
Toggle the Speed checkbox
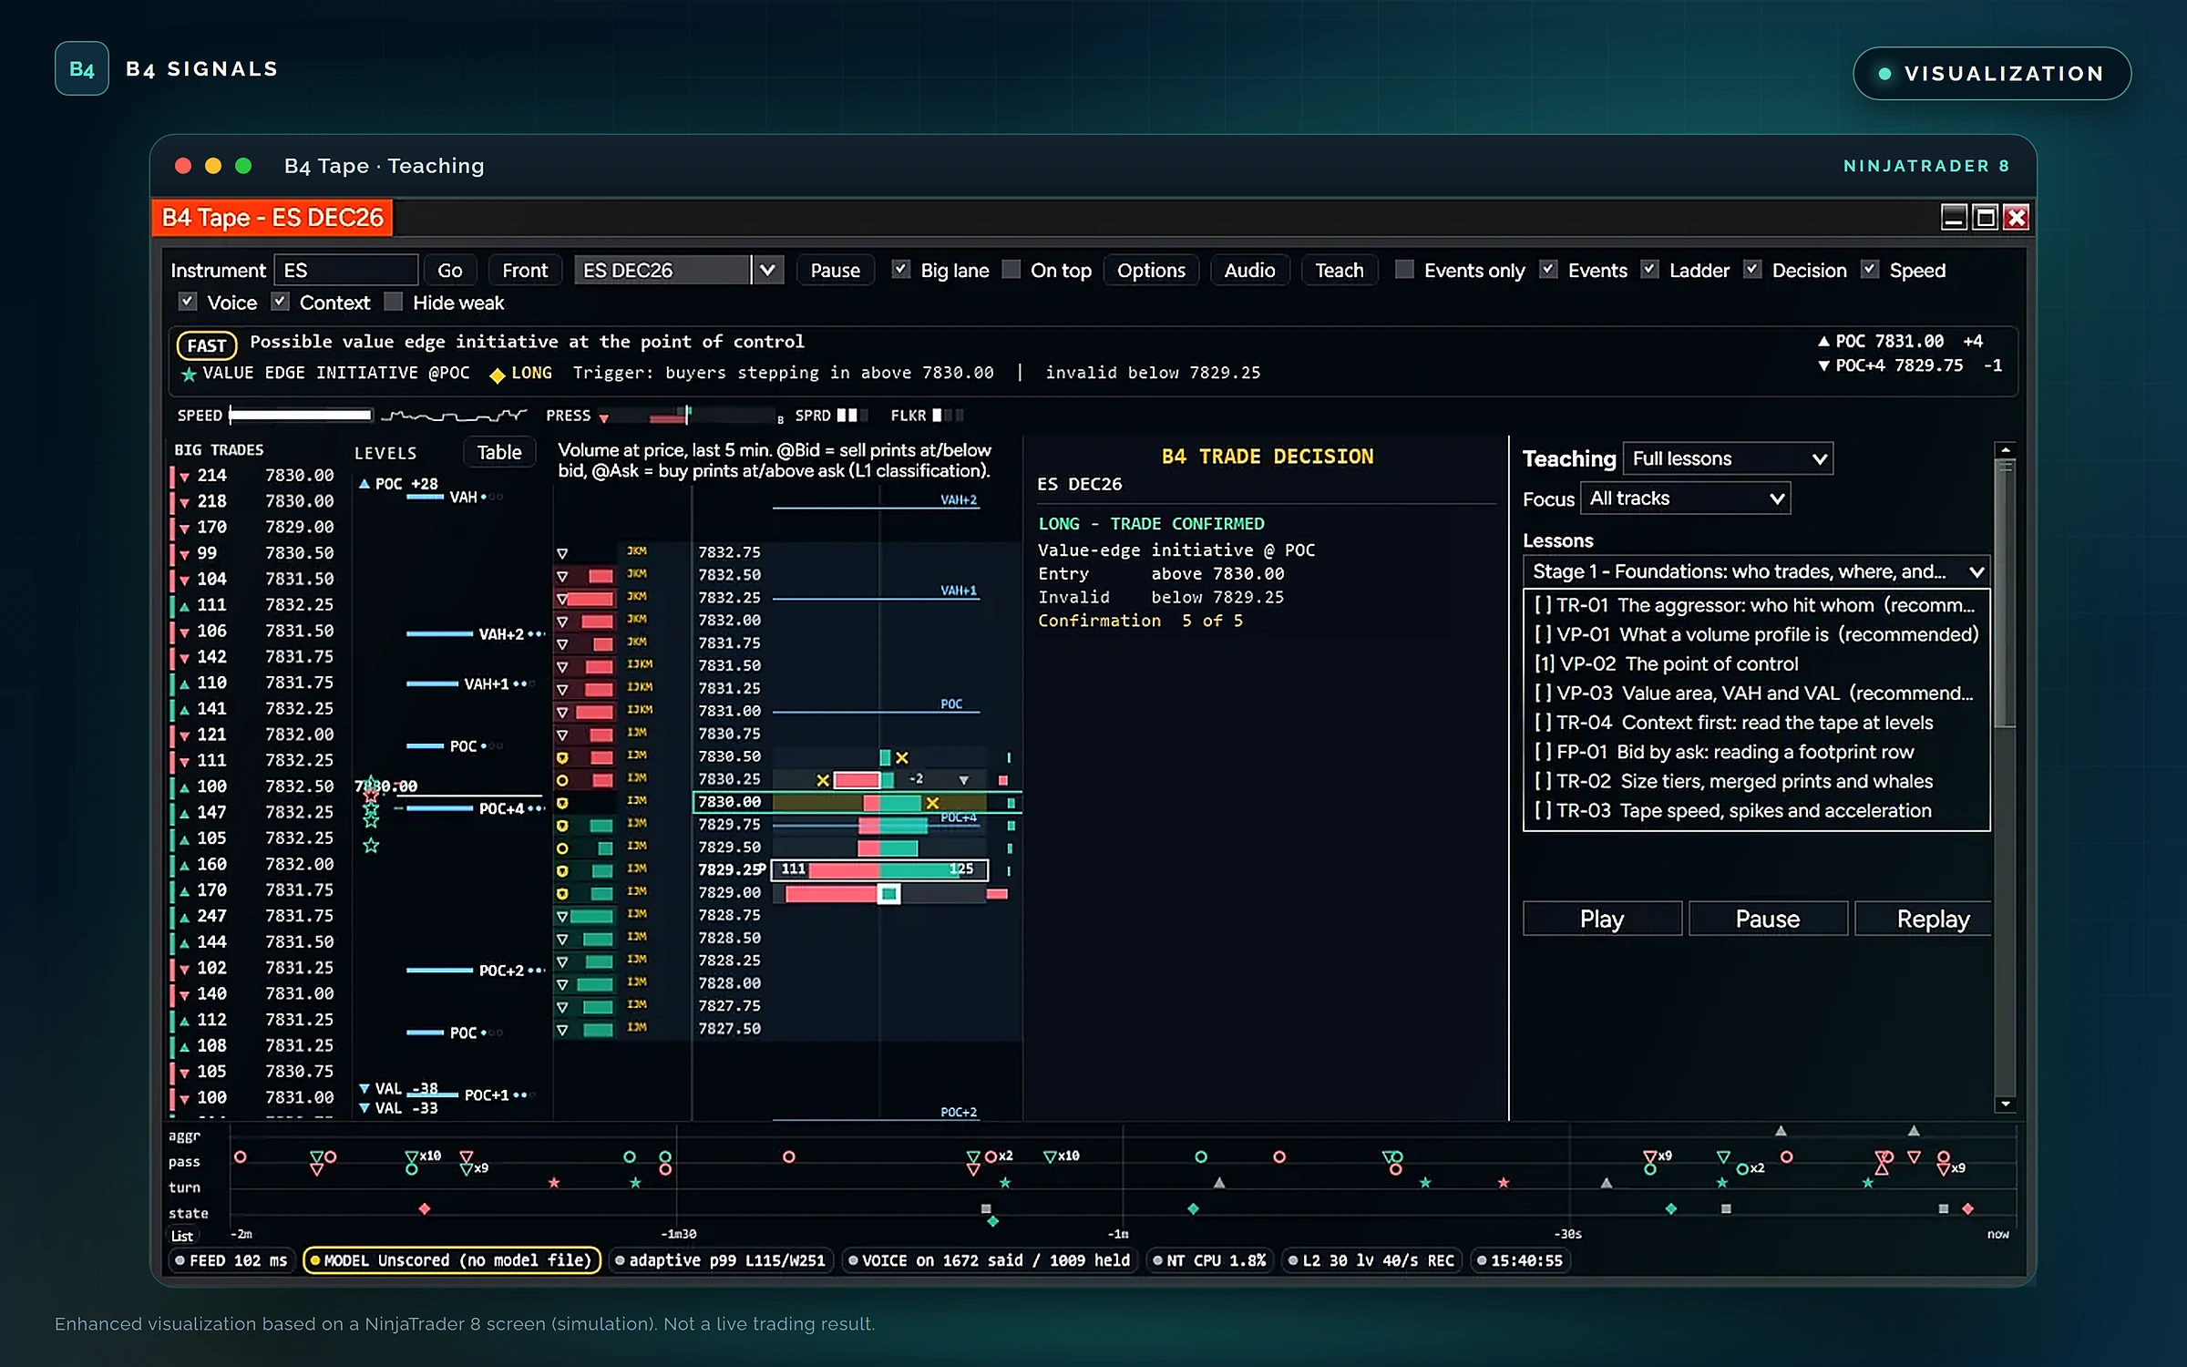pos(1870,270)
